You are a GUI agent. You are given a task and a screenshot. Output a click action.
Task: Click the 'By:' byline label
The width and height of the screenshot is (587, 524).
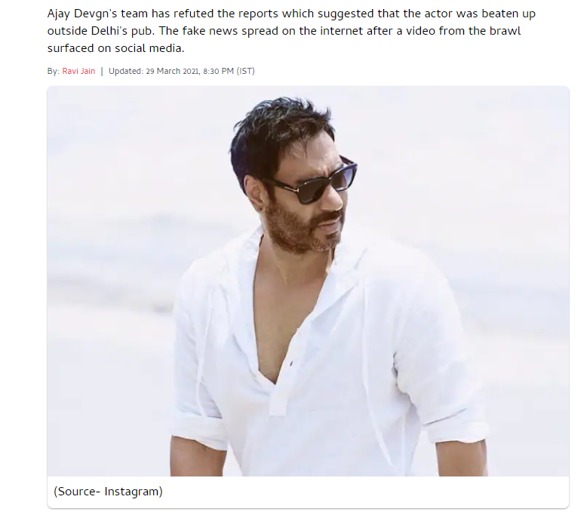[x=53, y=71]
